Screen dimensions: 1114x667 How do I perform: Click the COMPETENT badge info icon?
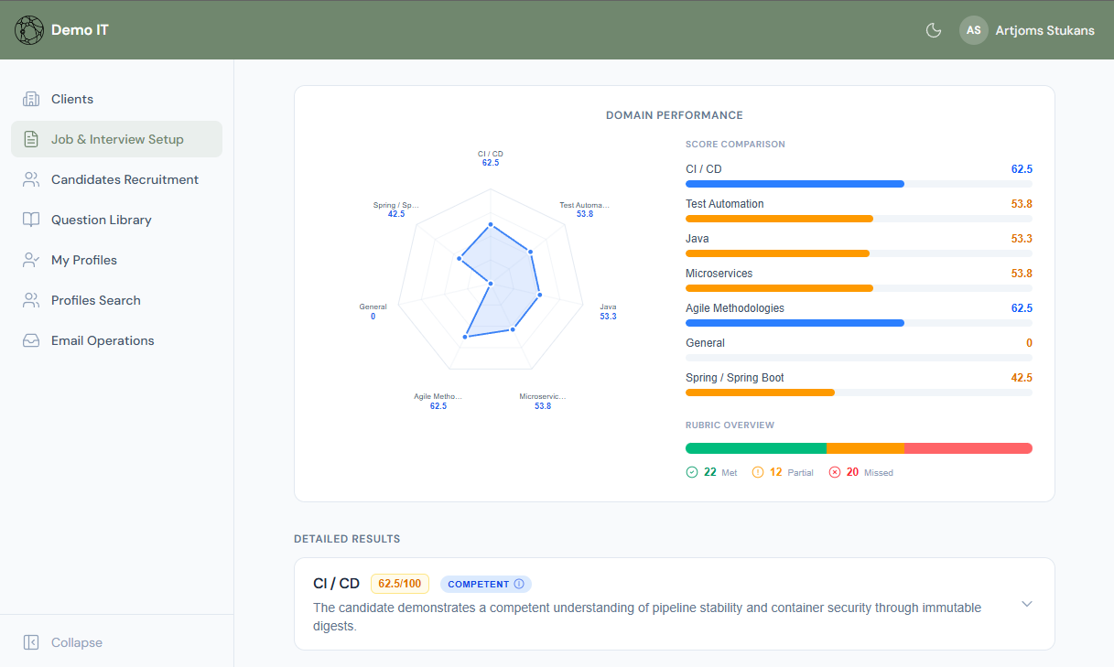(519, 584)
